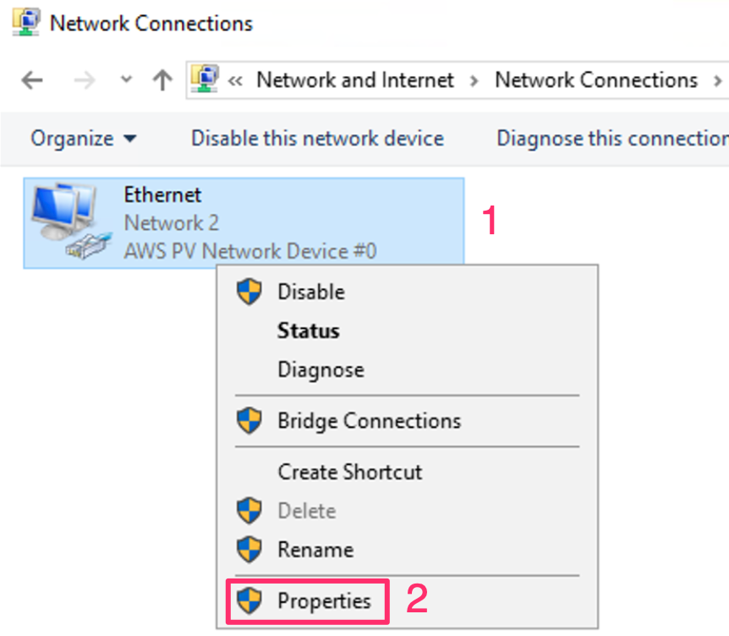Click the shield icon next to Properties
The width and height of the screenshot is (729, 636).
(x=249, y=601)
